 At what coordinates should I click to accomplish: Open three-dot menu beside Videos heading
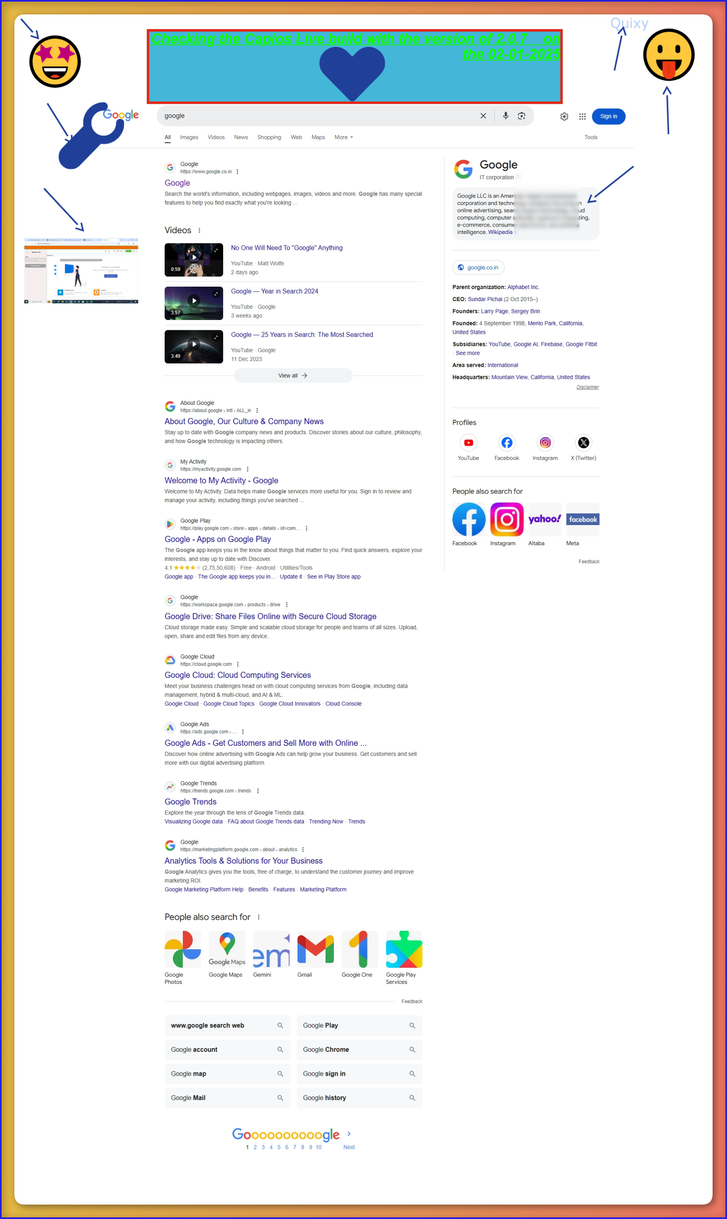(x=199, y=230)
